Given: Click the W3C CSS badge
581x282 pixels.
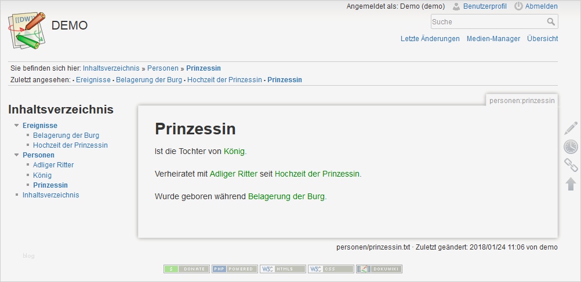Looking at the screenshot, I should [331, 269].
